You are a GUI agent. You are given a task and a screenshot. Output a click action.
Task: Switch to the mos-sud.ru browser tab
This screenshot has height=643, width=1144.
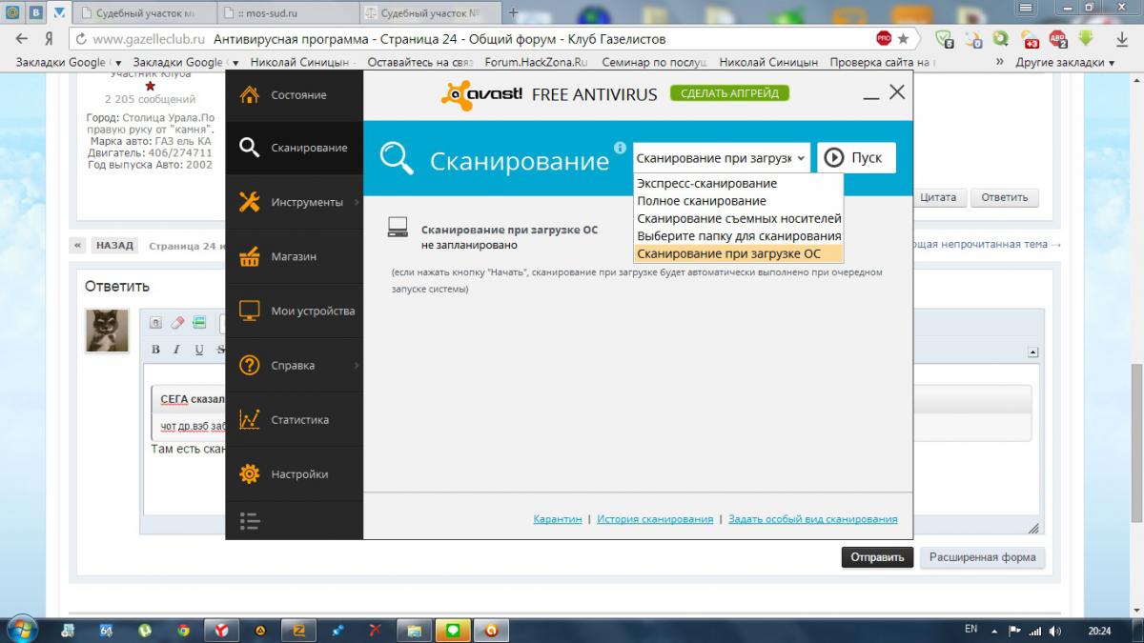click(290, 13)
